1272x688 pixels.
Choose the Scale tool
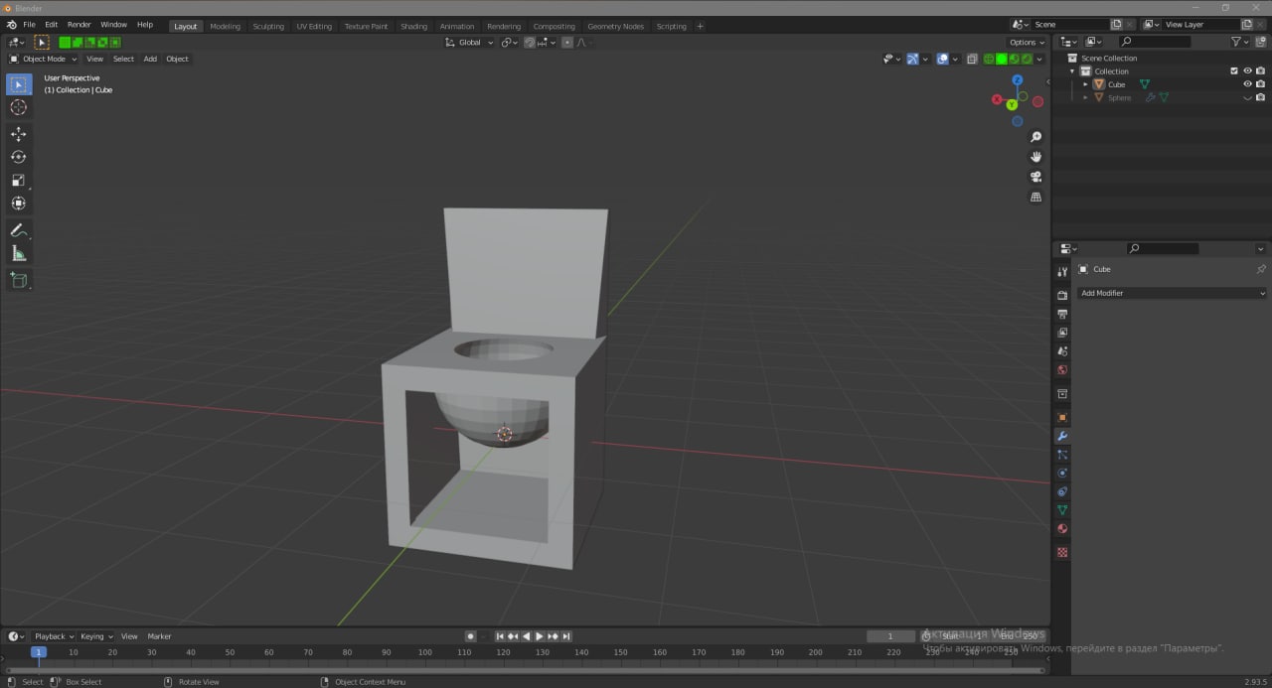[x=18, y=181]
